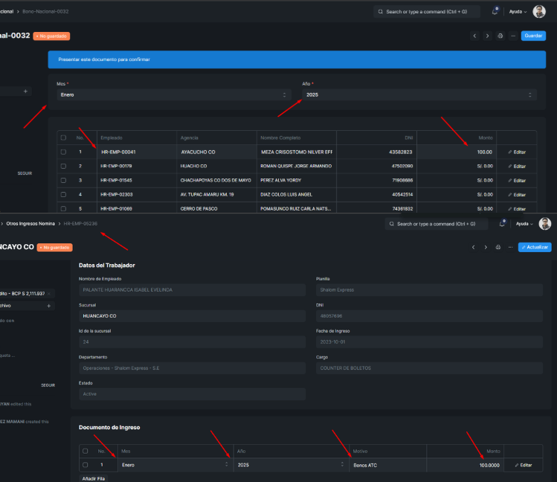Screen dimensions: 557x482
Task: Open the three-dots menu in Otros Ingresos window
Action: (x=510, y=247)
